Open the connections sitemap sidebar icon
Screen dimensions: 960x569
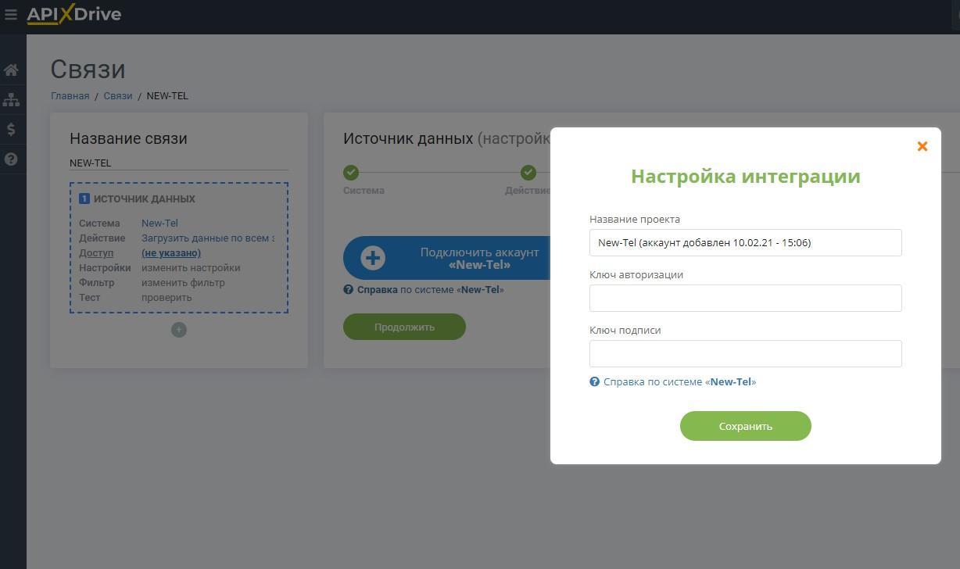coord(11,99)
